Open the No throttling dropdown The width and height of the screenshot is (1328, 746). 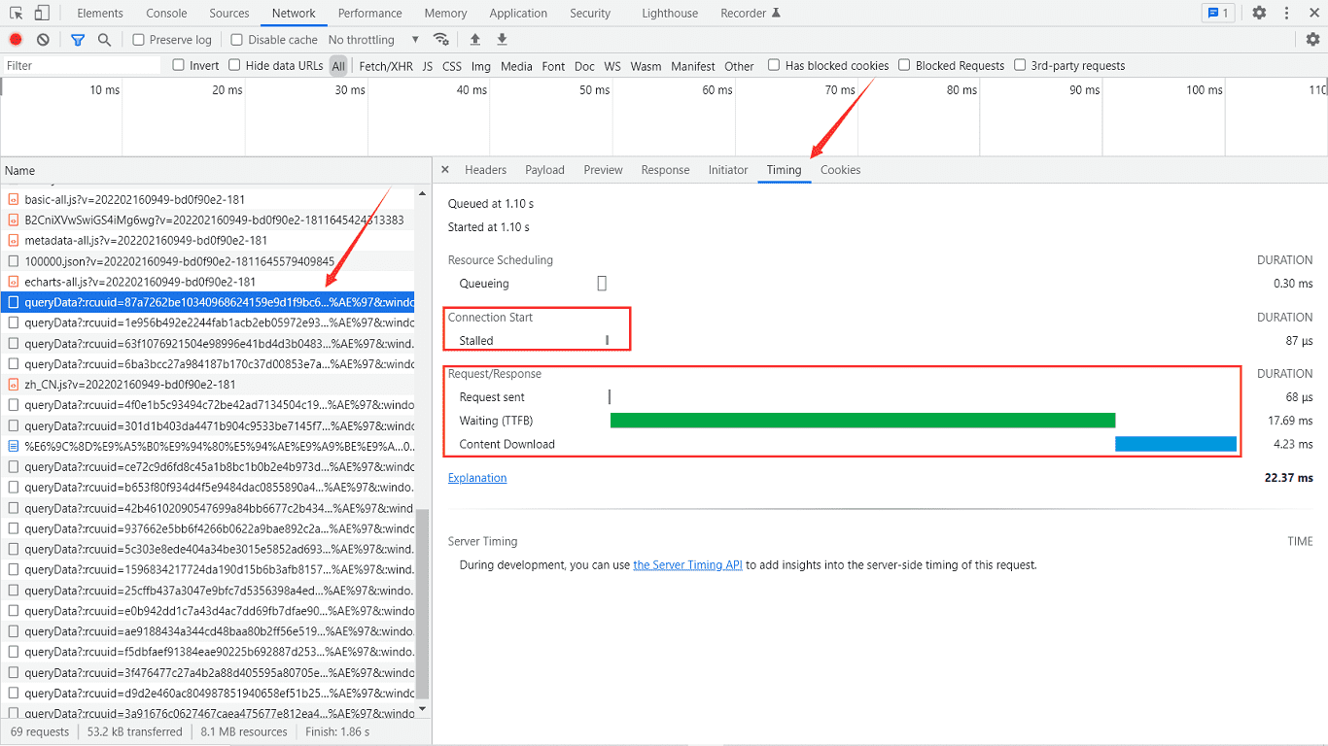click(373, 40)
